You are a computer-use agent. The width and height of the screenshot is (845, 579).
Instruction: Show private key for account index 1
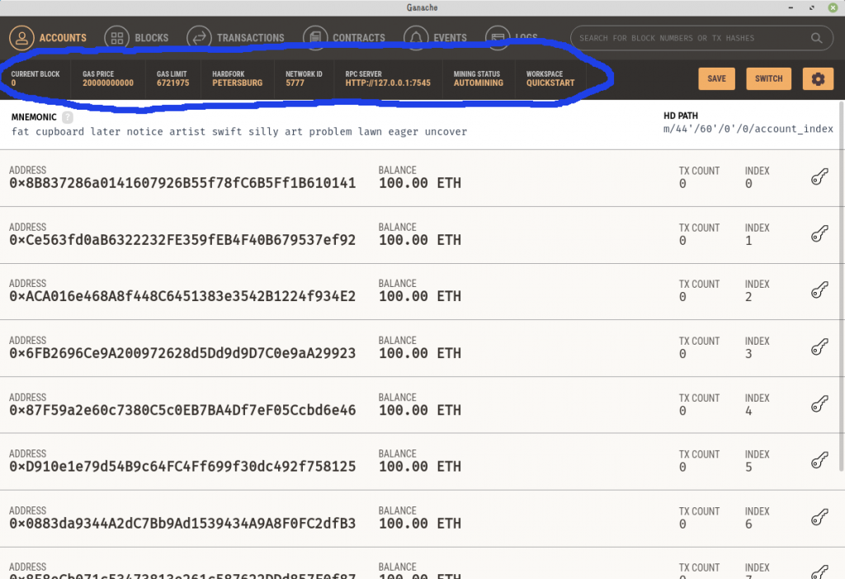click(x=819, y=233)
